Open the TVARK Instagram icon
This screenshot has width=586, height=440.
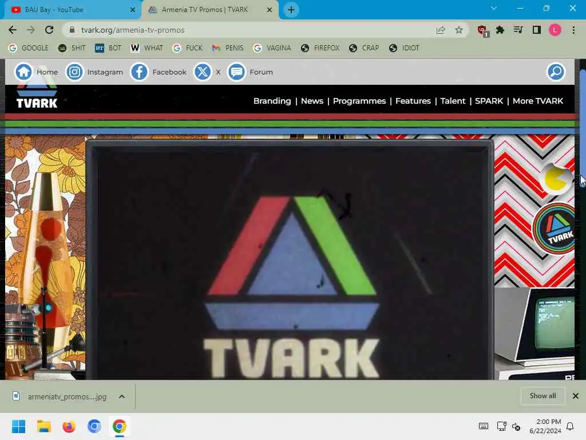tap(74, 72)
